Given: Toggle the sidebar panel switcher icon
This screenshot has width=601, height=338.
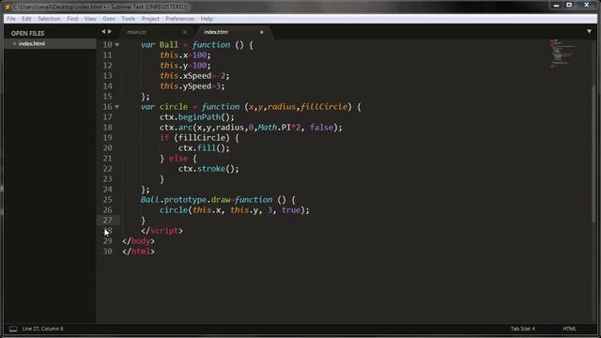Looking at the screenshot, I should point(13,329).
